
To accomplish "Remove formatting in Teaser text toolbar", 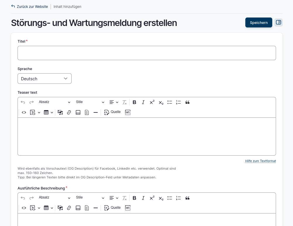I will click(x=125, y=102).
